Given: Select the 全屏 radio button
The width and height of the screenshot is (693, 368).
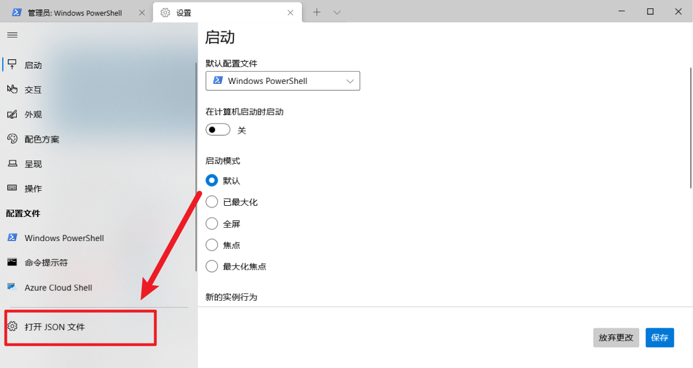Looking at the screenshot, I should (212, 224).
